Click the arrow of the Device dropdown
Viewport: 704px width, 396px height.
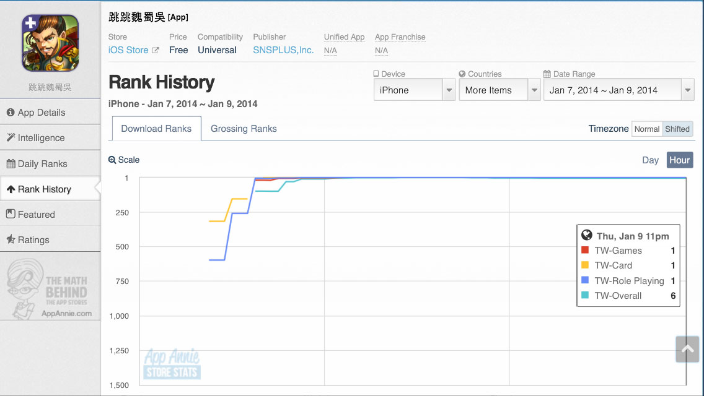click(449, 90)
